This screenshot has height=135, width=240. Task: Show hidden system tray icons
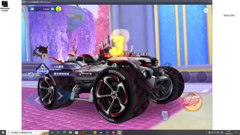tap(206, 133)
